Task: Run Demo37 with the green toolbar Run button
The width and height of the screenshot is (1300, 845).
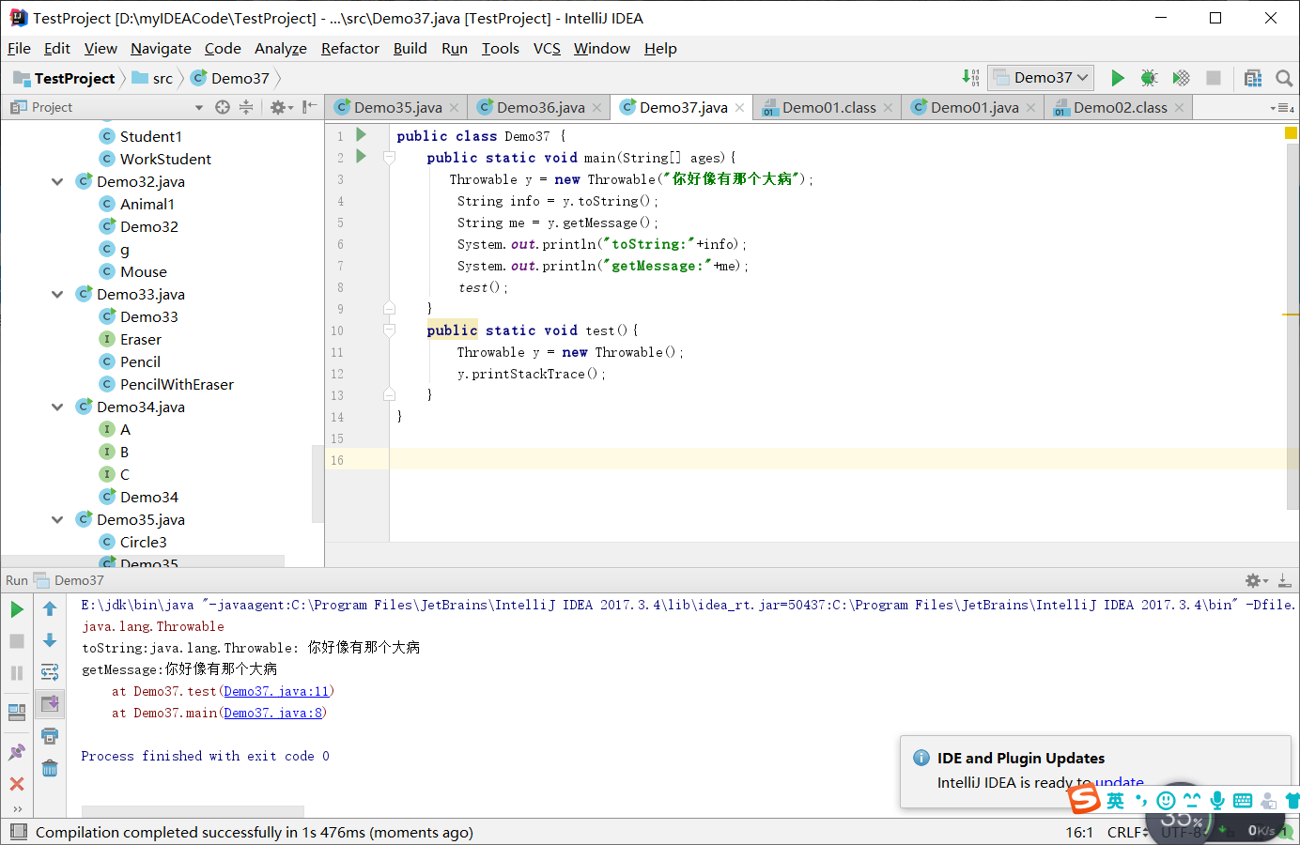Action: 1117,78
